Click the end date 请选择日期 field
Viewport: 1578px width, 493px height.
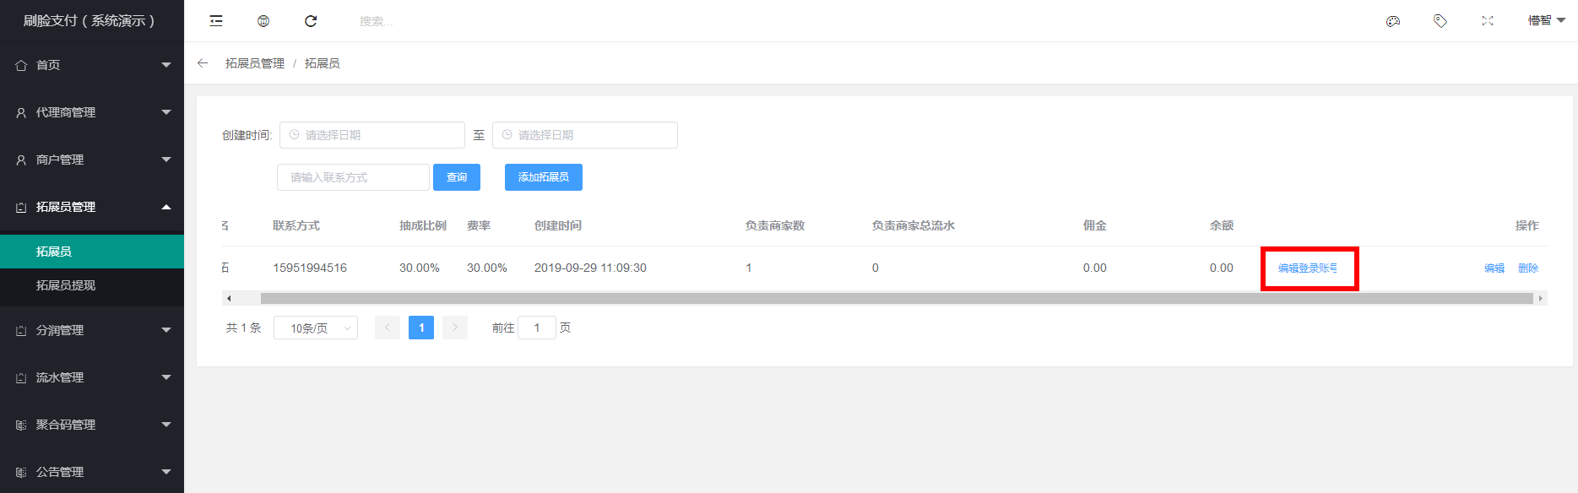(x=585, y=135)
